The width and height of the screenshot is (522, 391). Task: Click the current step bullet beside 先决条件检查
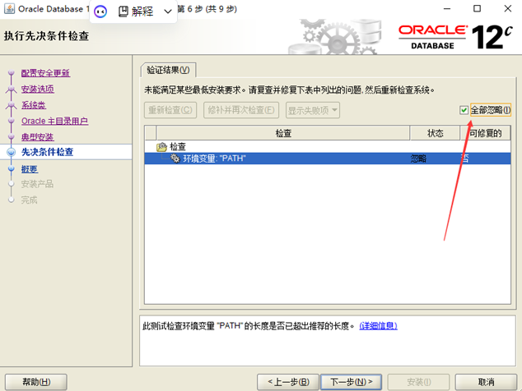click(x=12, y=152)
